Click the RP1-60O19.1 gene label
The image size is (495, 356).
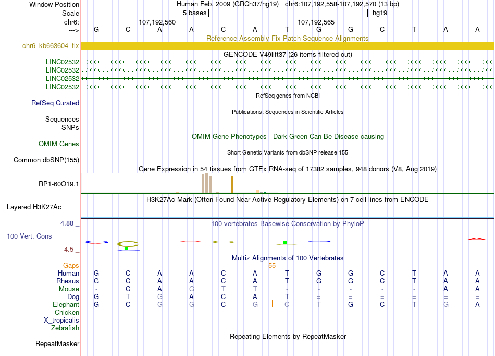59,184
